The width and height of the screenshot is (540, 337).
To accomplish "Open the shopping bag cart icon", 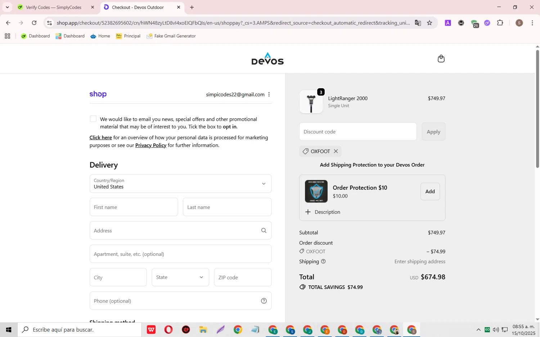I will click(441, 59).
